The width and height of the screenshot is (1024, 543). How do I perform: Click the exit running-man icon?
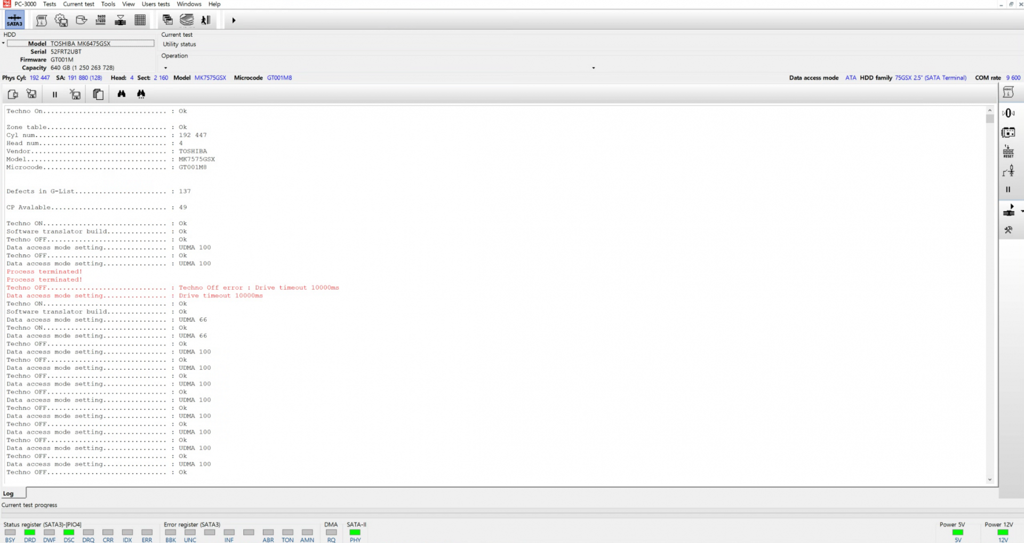click(x=206, y=20)
